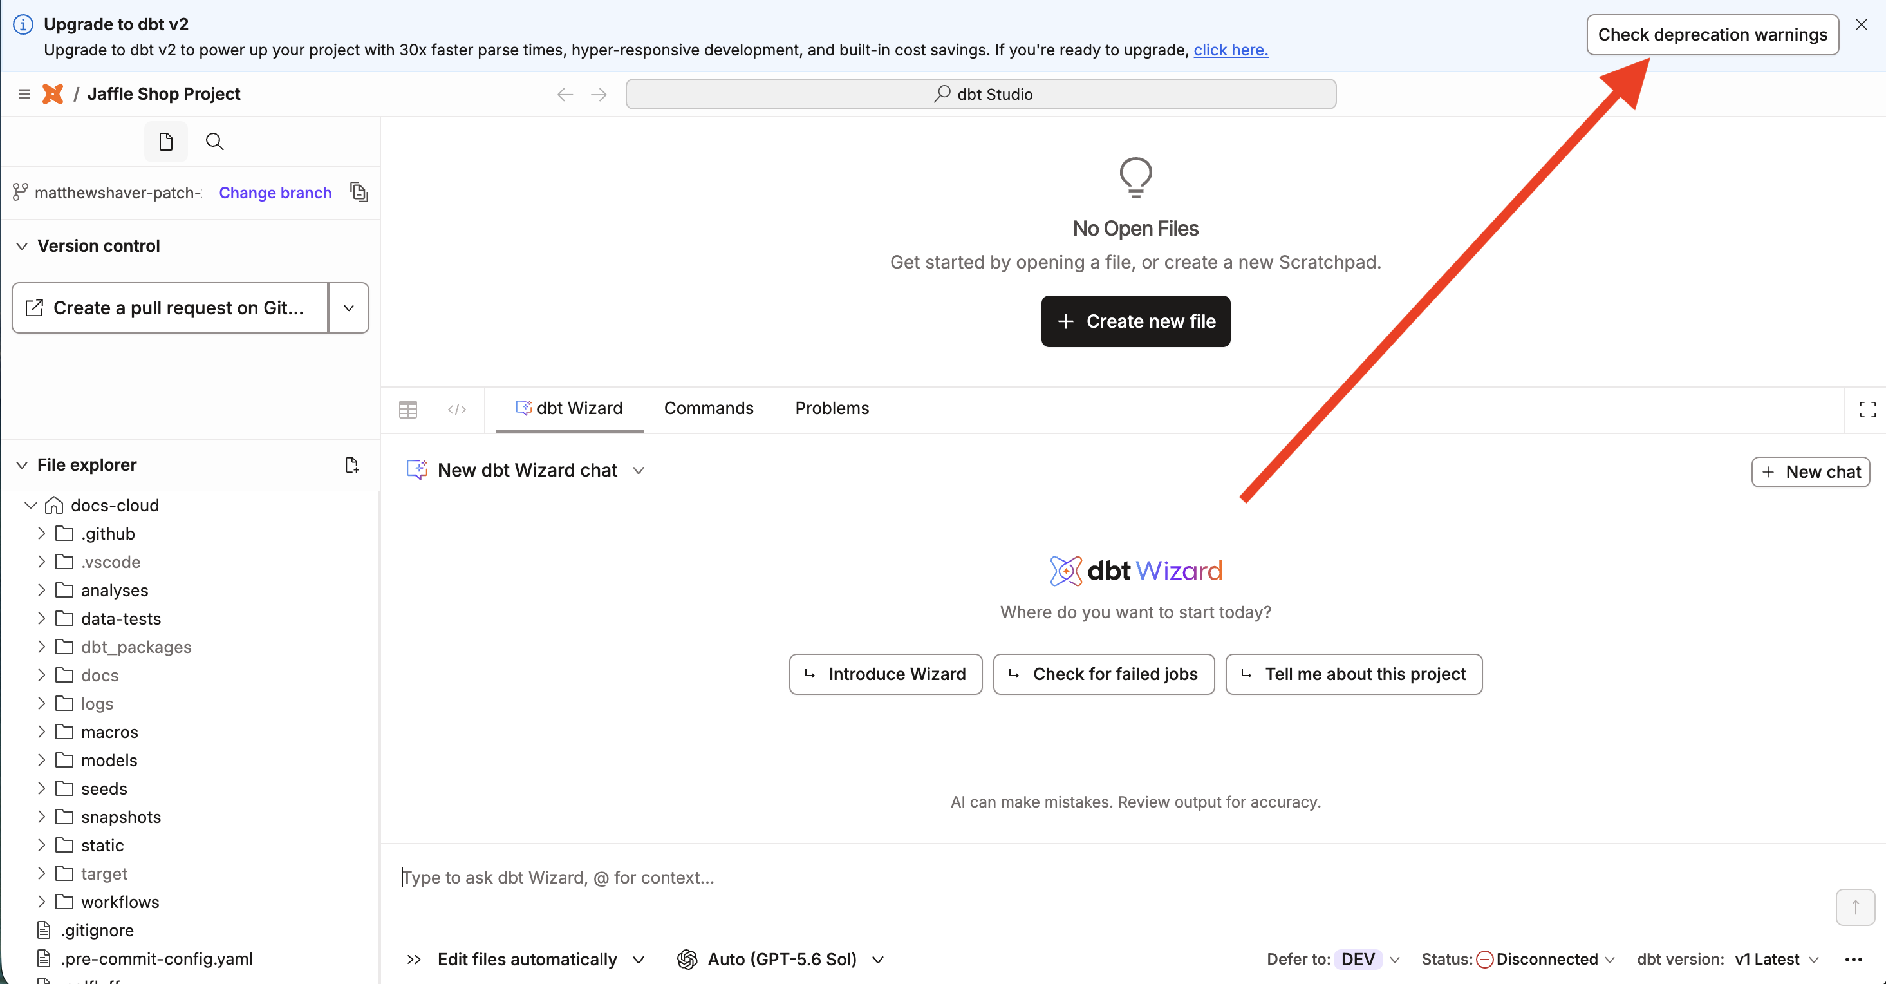1886x984 pixels.
Task: Go forward with the right arrow
Action: (599, 95)
